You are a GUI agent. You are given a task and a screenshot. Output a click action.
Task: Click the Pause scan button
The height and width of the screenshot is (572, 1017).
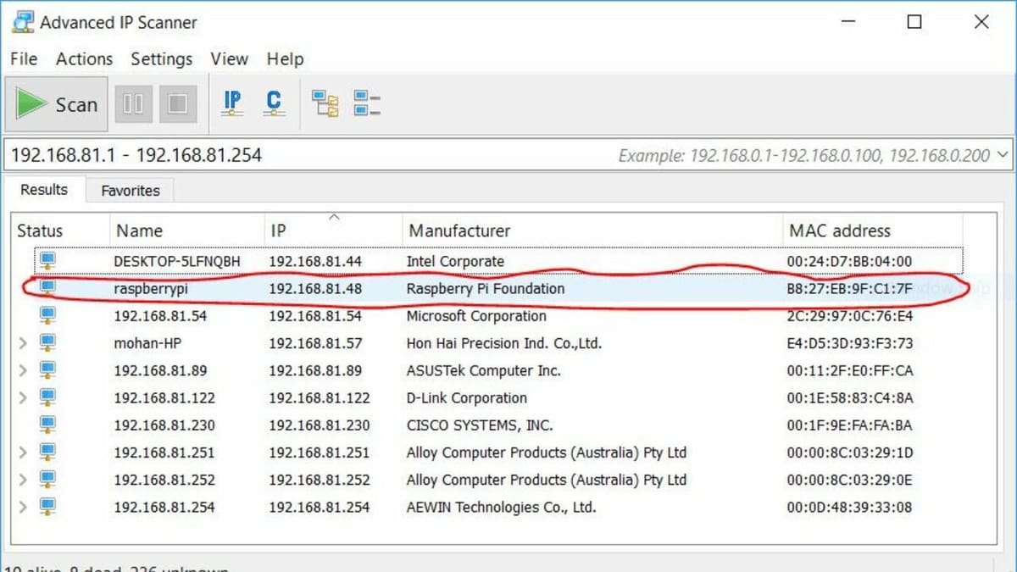point(133,104)
